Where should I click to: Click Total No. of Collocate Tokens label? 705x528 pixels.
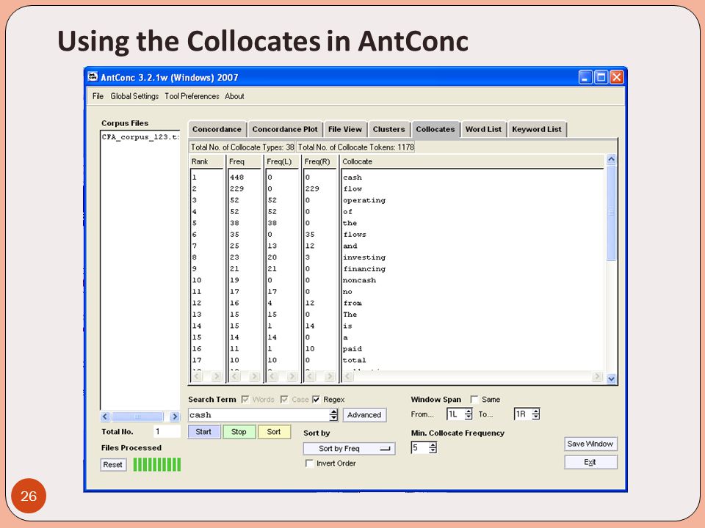pyautogui.click(x=355, y=147)
